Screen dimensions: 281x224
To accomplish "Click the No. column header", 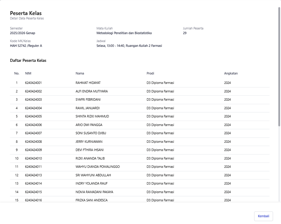I will click(17, 73).
